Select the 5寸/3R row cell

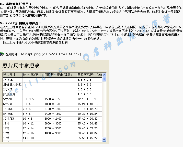(12, 99)
